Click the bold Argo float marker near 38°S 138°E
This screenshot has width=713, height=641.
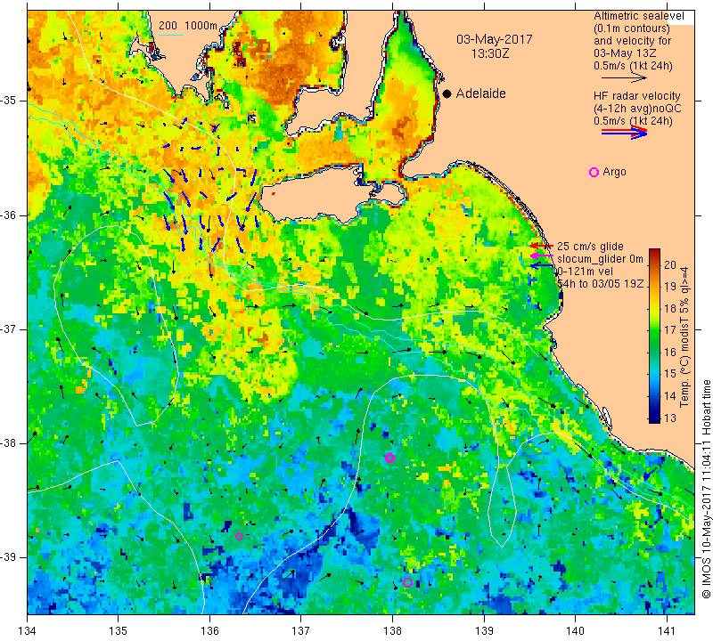coord(389,458)
